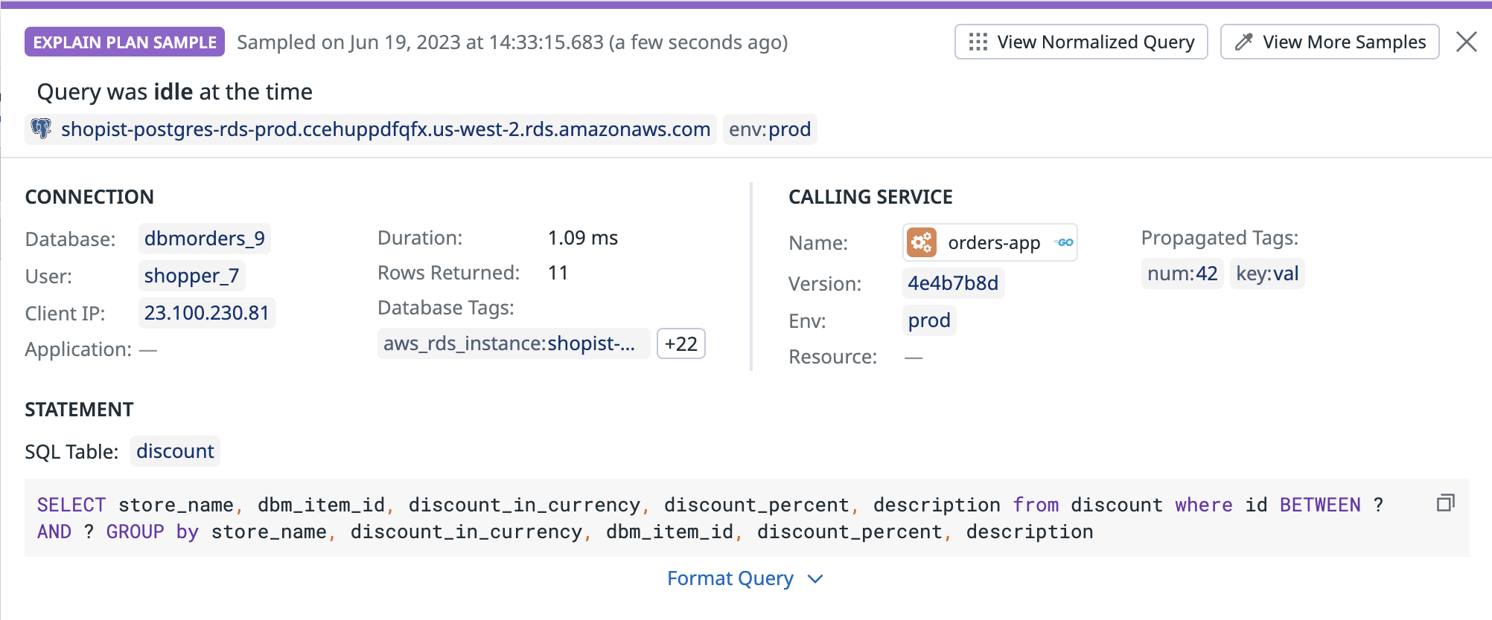This screenshot has height=620, width=1492.
Task: Select the env:prod host tag
Action: click(769, 129)
